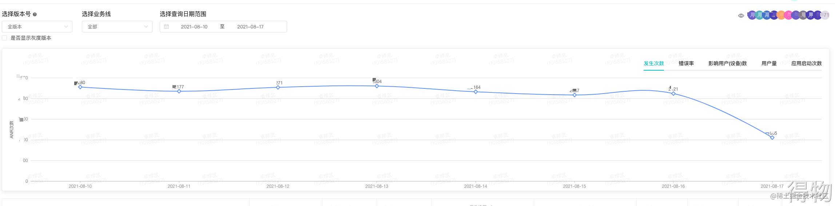This screenshot has height=206, width=835.
Task: Click the 2021-08-13 data point on chart
Action: coord(377,86)
